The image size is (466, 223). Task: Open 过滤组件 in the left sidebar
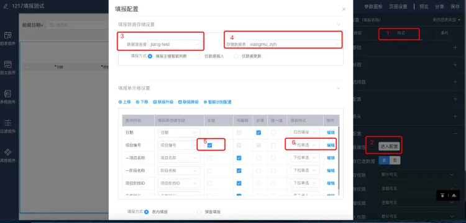pyautogui.click(x=7, y=126)
